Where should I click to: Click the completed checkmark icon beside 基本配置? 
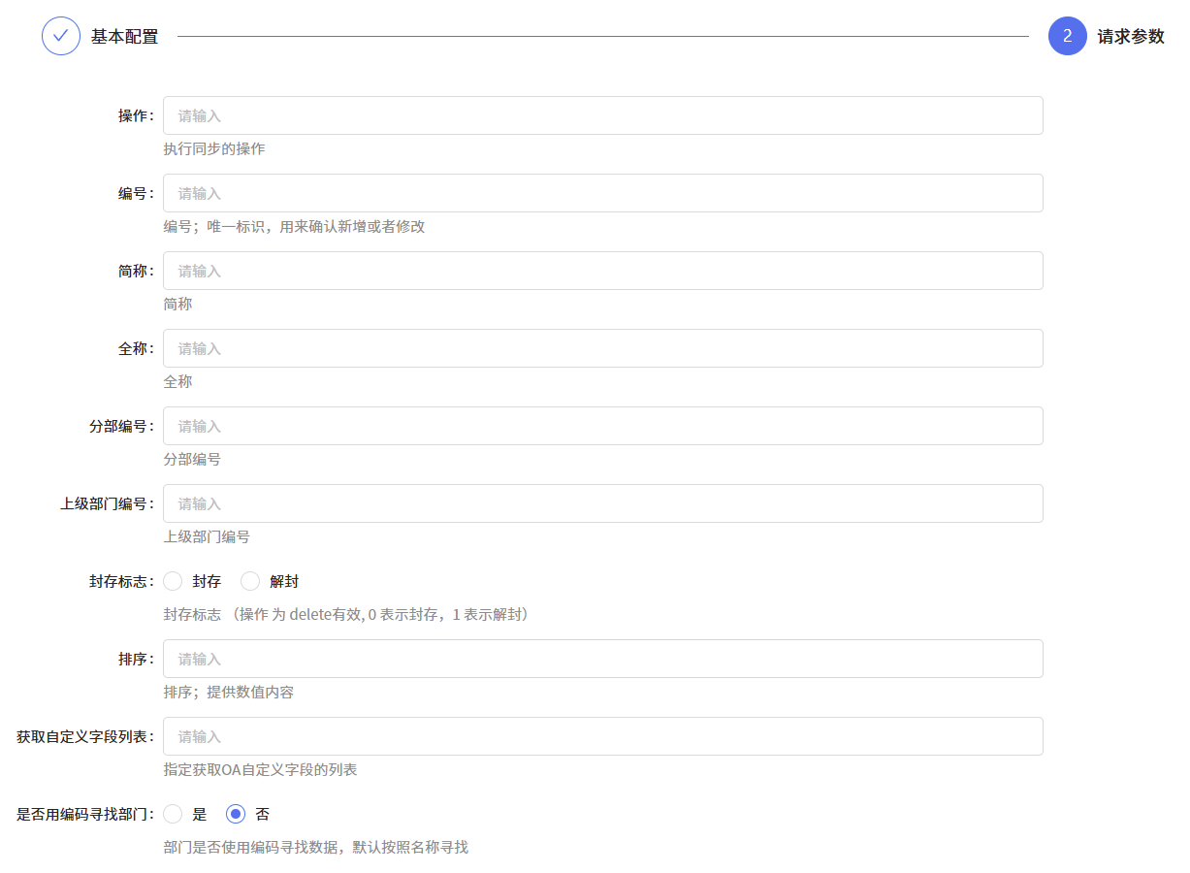tap(60, 36)
